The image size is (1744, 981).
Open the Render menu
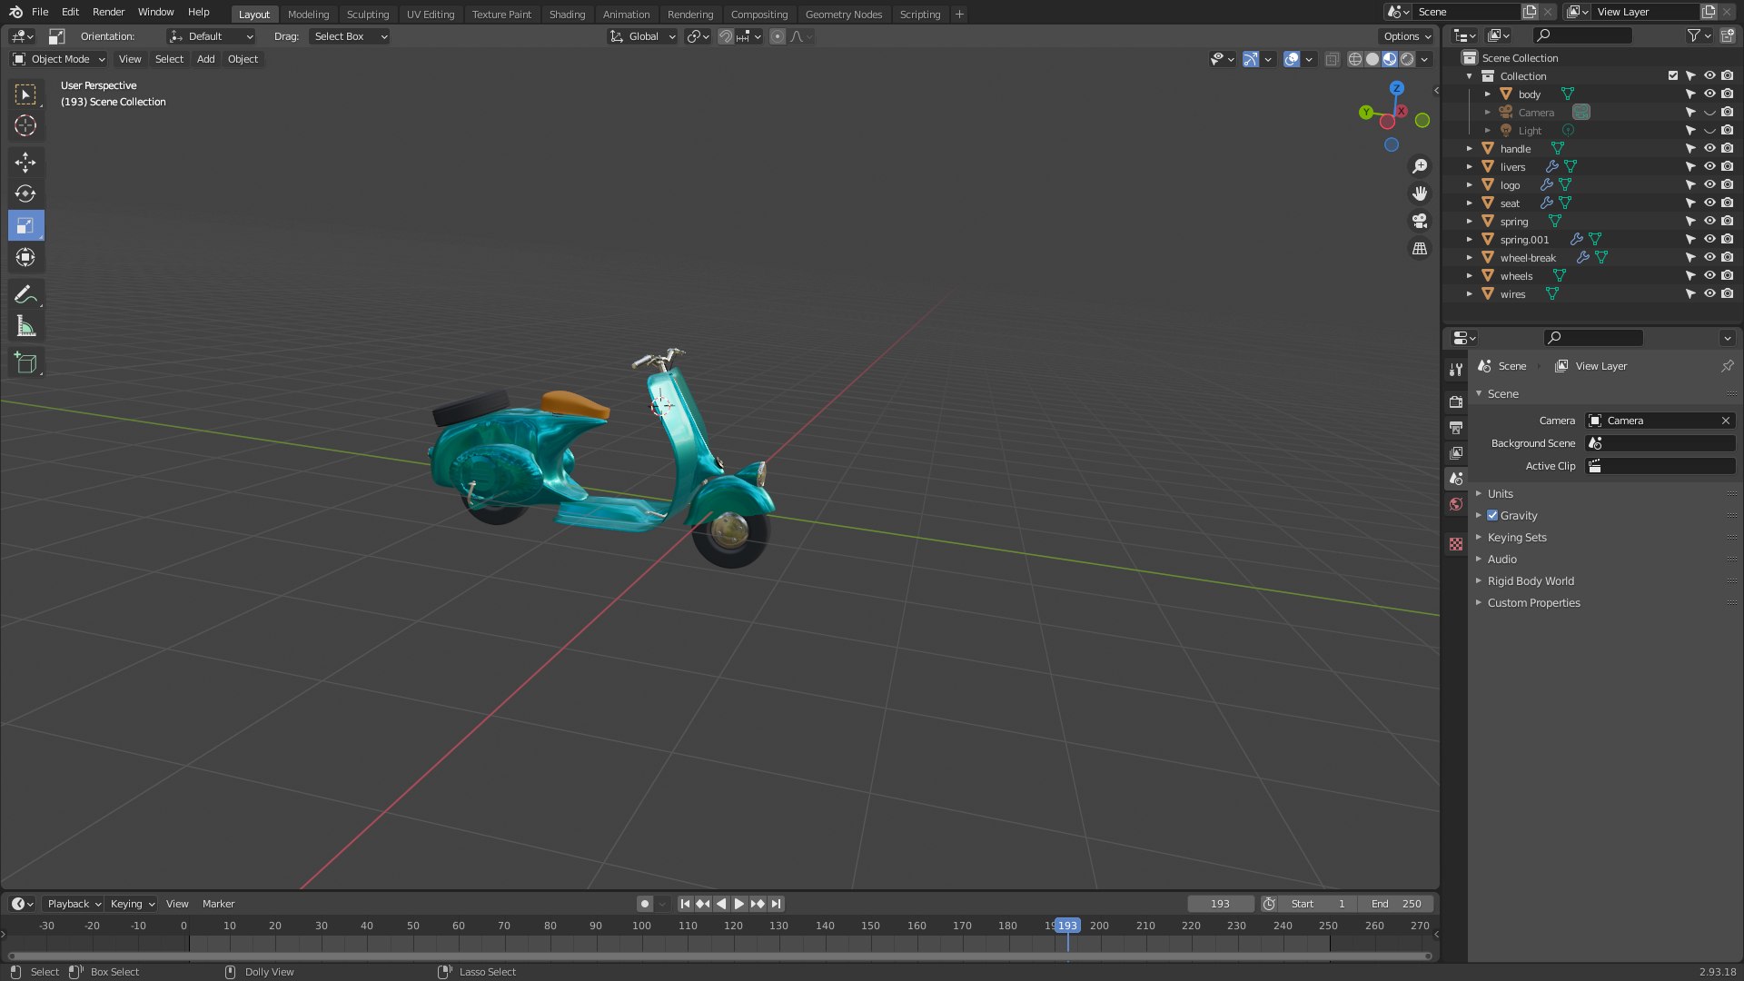[x=108, y=12]
